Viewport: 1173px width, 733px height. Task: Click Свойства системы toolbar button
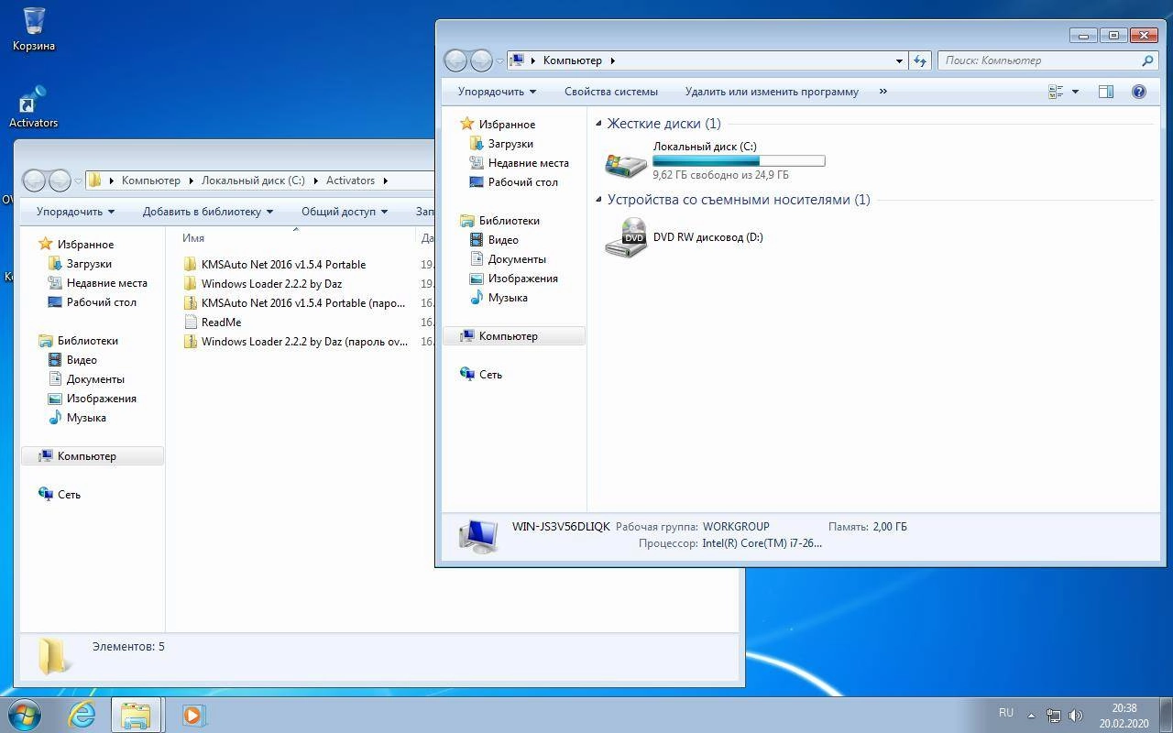611,92
